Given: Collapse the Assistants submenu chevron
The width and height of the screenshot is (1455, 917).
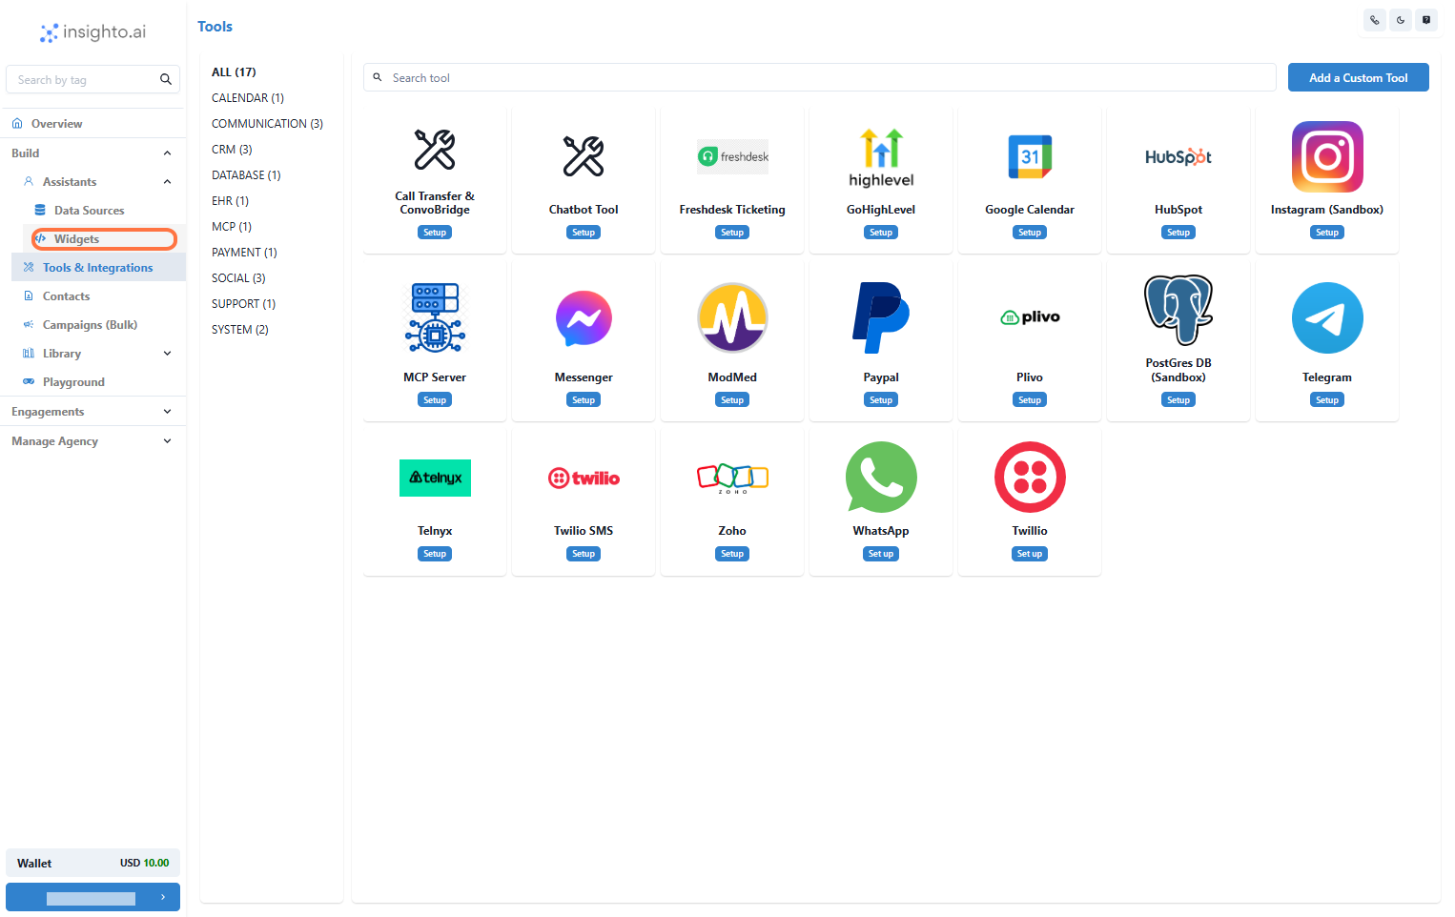Looking at the screenshot, I should [x=168, y=182].
